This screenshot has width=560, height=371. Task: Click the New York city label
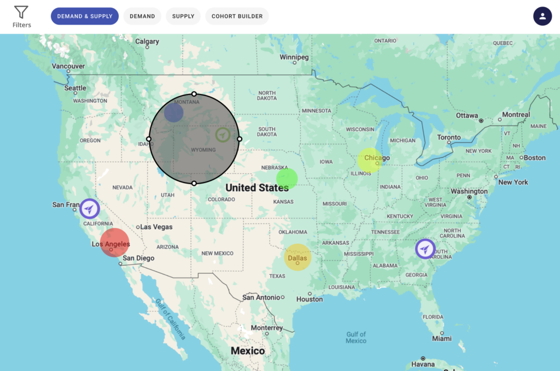513,182
